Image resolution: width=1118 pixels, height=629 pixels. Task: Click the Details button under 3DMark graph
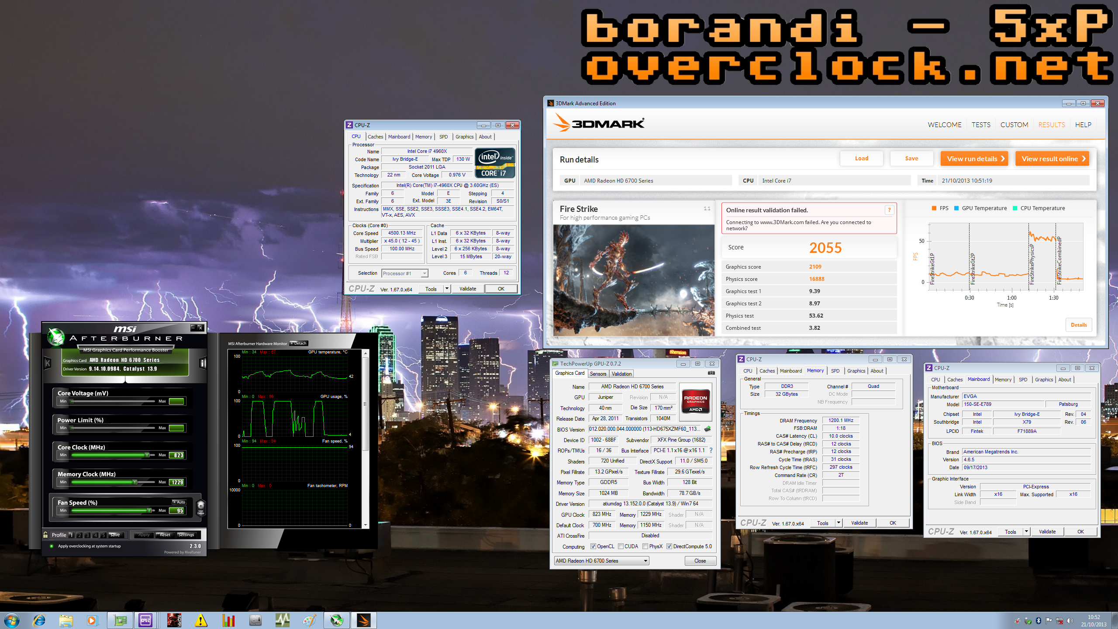1079,325
